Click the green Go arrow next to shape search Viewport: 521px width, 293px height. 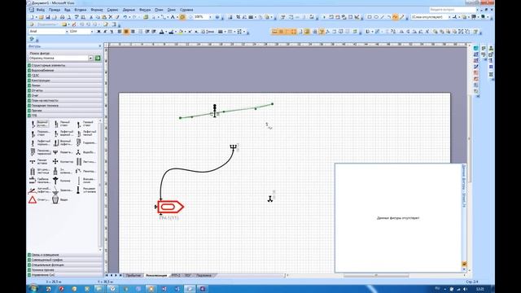(x=98, y=58)
